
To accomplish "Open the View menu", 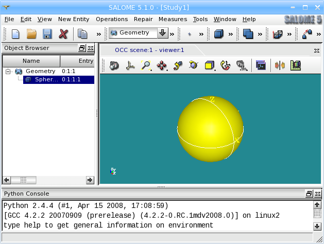I will pyautogui.click(x=45, y=19).
